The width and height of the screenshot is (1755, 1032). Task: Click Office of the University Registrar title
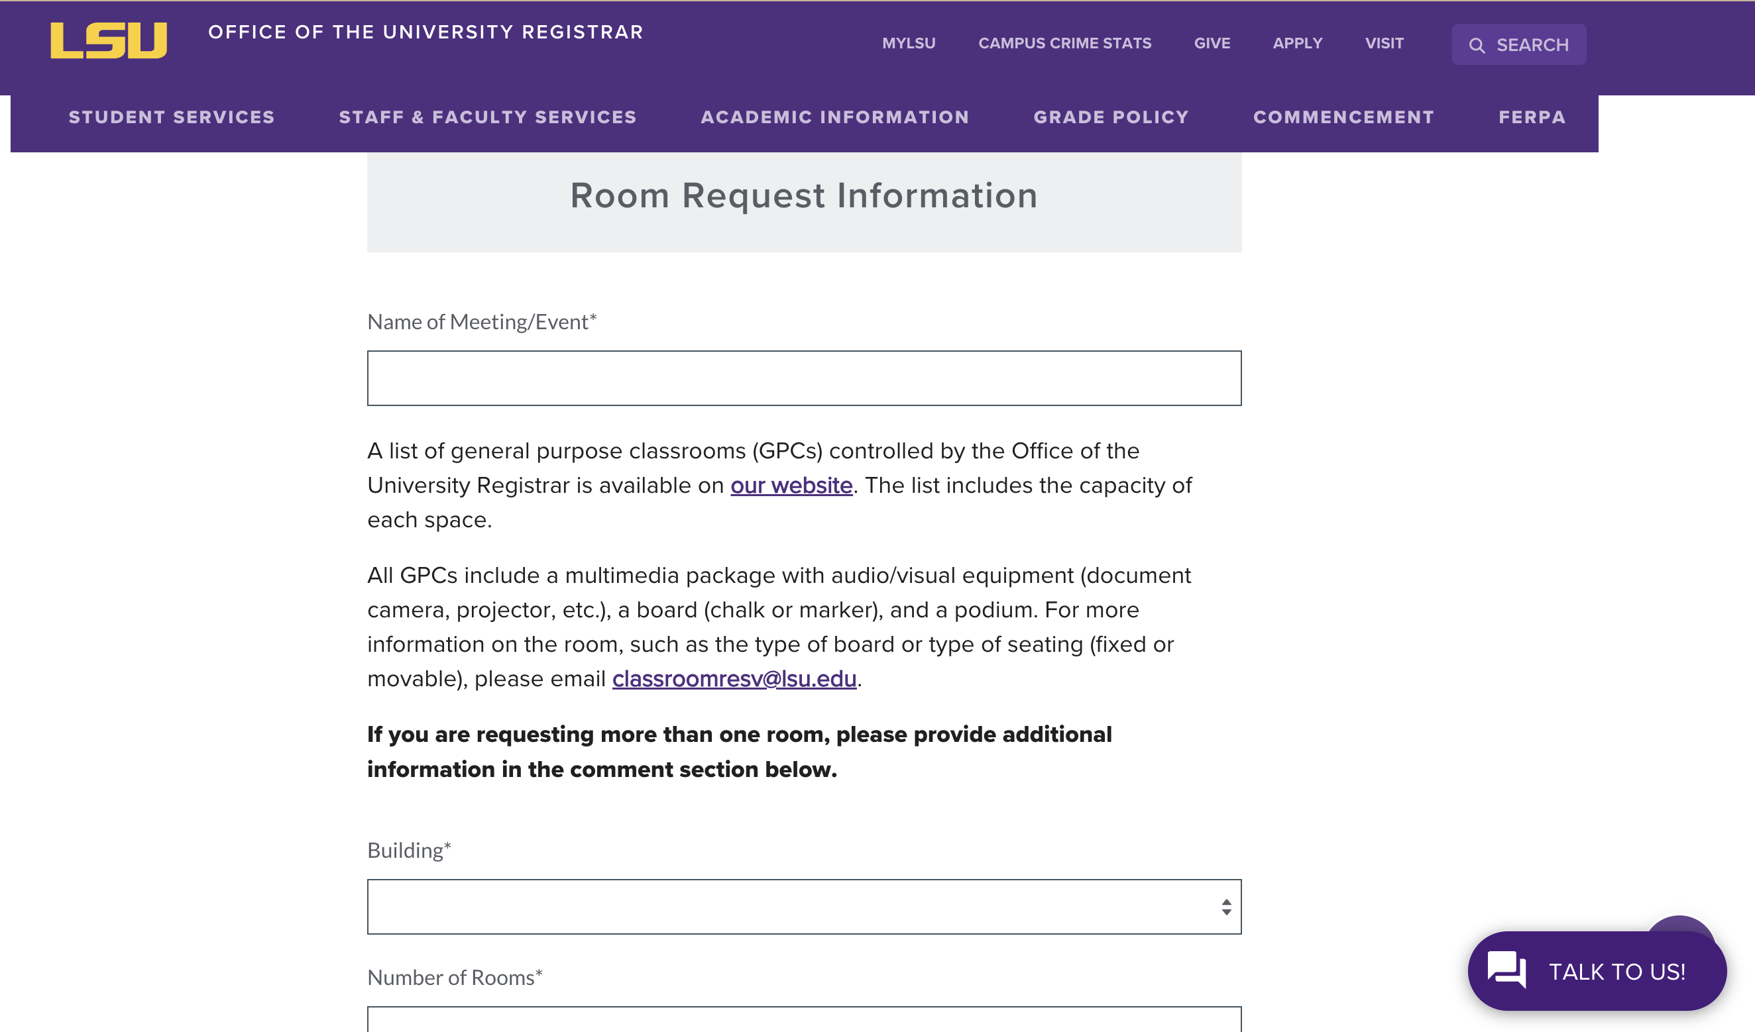pyautogui.click(x=425, y=32)
